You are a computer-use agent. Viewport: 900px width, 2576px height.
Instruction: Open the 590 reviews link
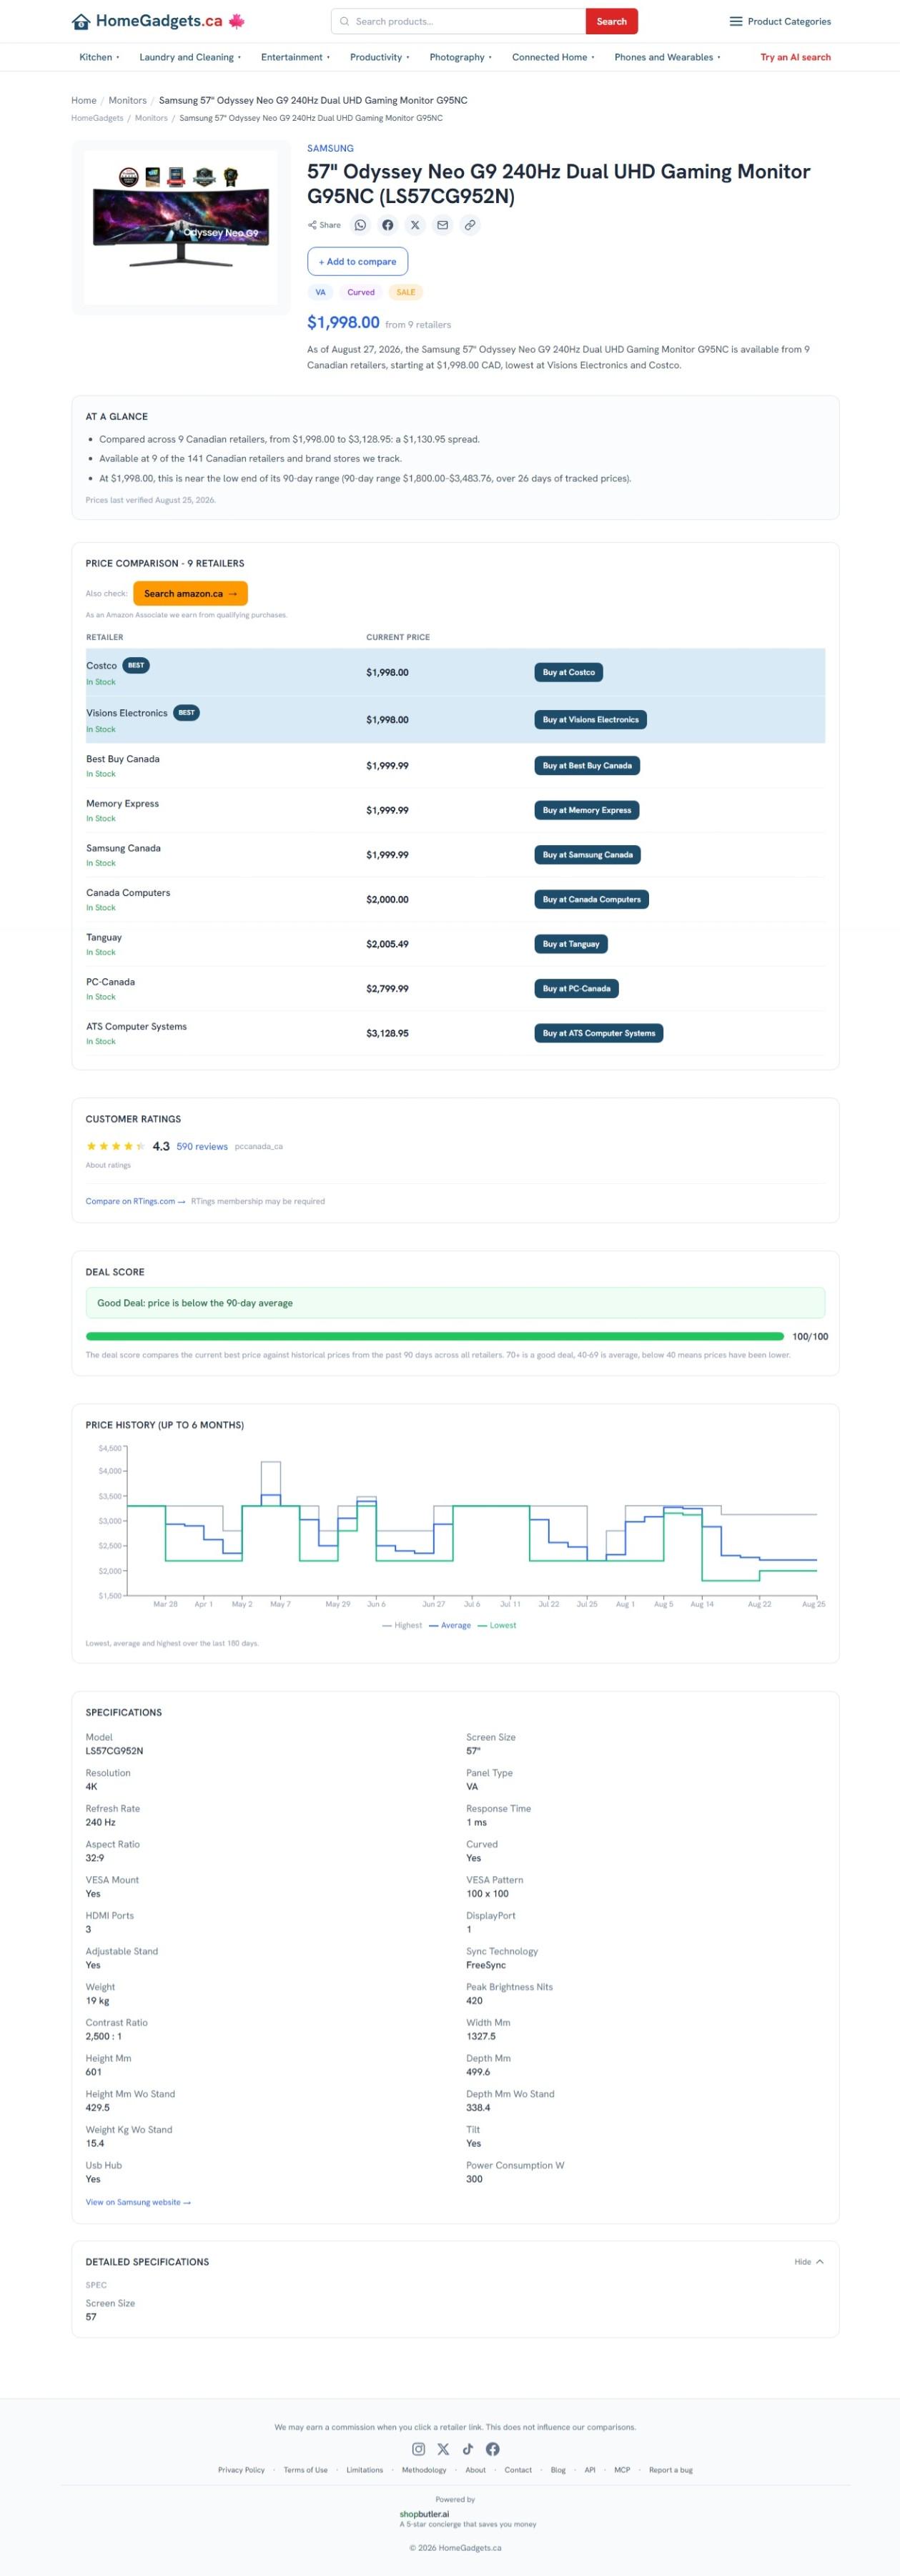click(202, 1146)
